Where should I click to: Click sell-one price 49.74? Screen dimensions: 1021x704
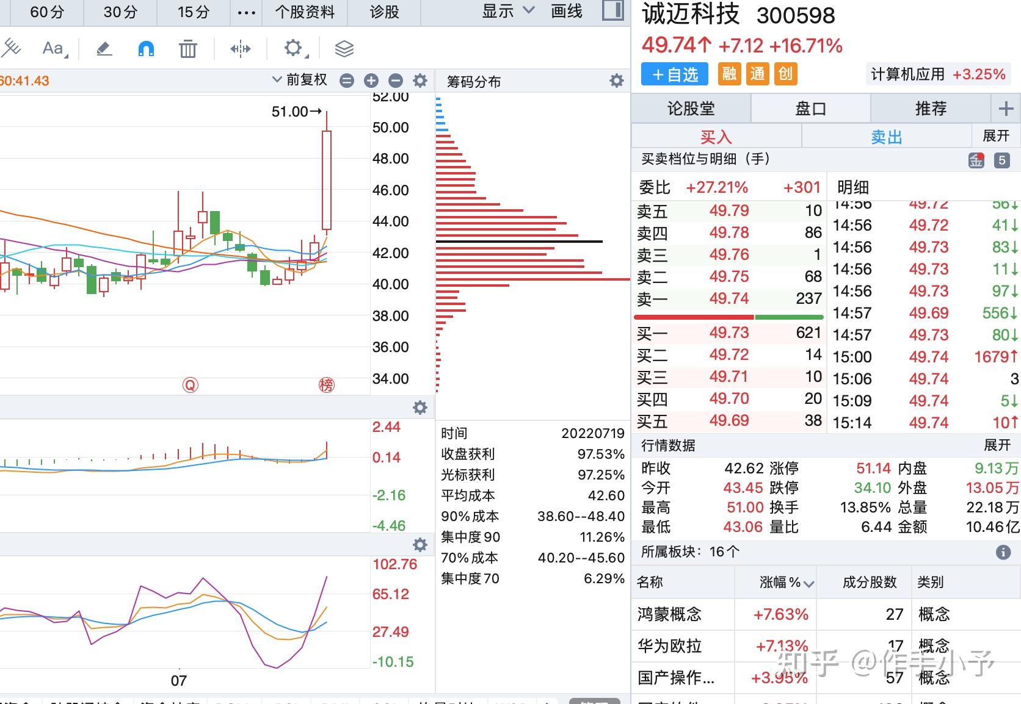tap(729, 299)
